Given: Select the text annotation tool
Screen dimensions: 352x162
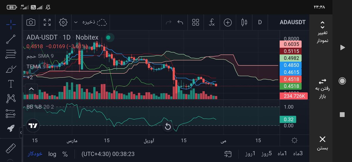Looking at the screenshot, I should (x=11, y=84).
